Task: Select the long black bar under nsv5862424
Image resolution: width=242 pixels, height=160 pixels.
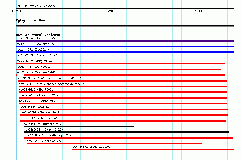Action: tap(126, 132)
